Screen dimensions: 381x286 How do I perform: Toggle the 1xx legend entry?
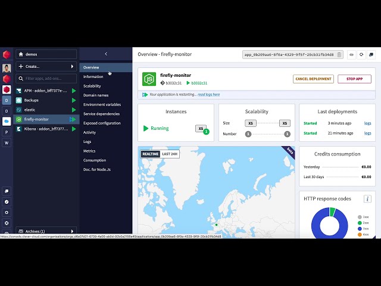(363, 217)
